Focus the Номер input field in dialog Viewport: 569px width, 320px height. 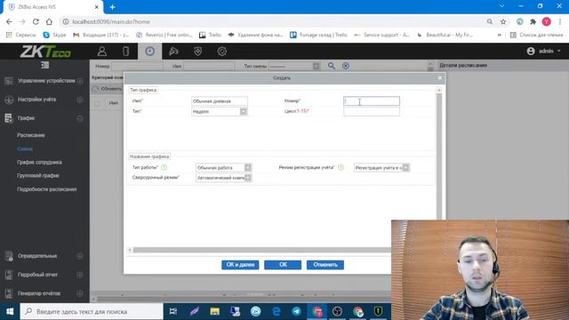pyautogui.click(x=372, y=101)
